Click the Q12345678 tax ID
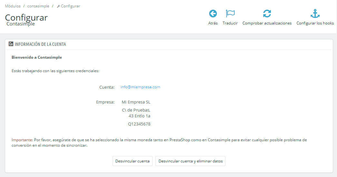The width and height of the screenshot is (337, 177). click(x=139, y=124)
